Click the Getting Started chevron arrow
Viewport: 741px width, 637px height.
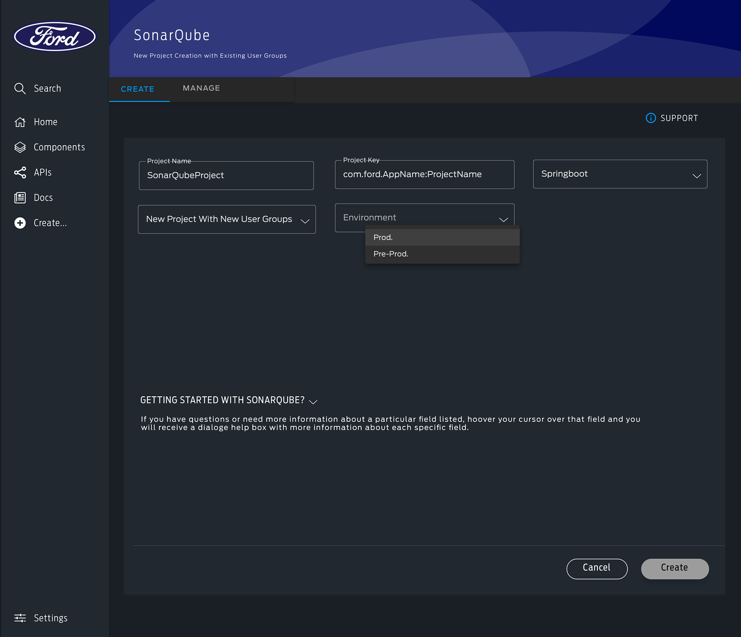(313, 402)
